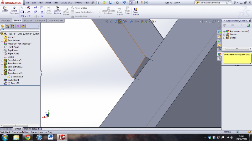Switch to the Evaluate tab
252x141 pixels.
(28, 20)
